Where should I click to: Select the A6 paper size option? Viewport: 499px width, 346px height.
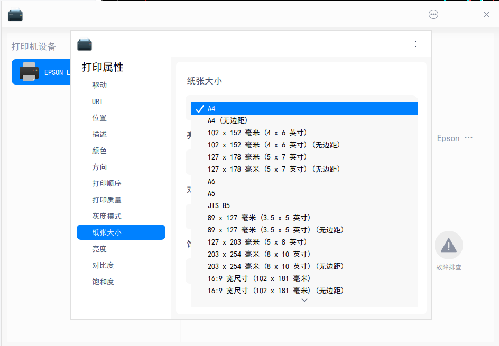coord(211,181)
